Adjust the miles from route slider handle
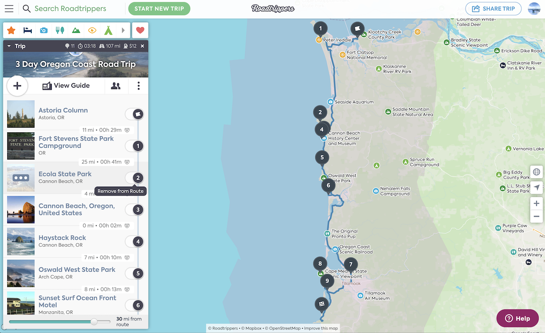Image resolution: width=545 pixels, height=333 pixels. tap(94, 322)
